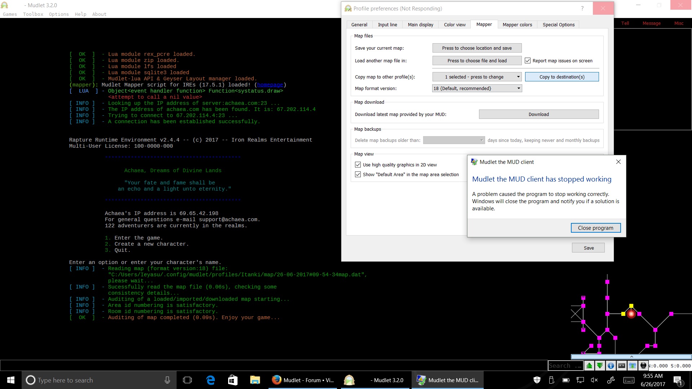Click the main command input line

coord(273,365)
